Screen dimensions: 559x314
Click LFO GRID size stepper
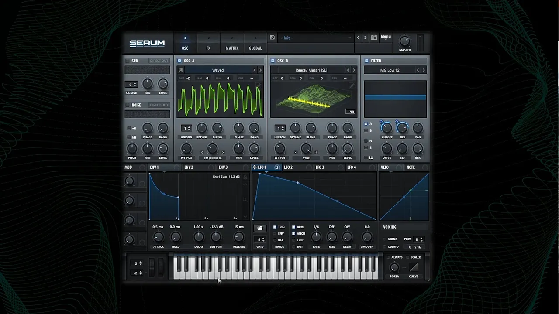click(260, 239)
